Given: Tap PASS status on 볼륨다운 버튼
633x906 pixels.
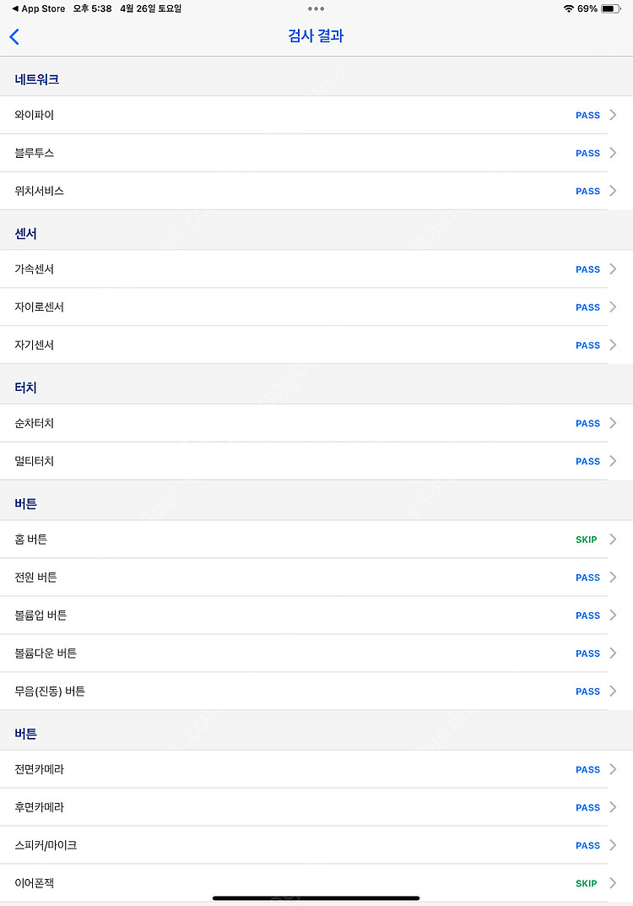Looking at the screenshot, I should click(588, 654).
